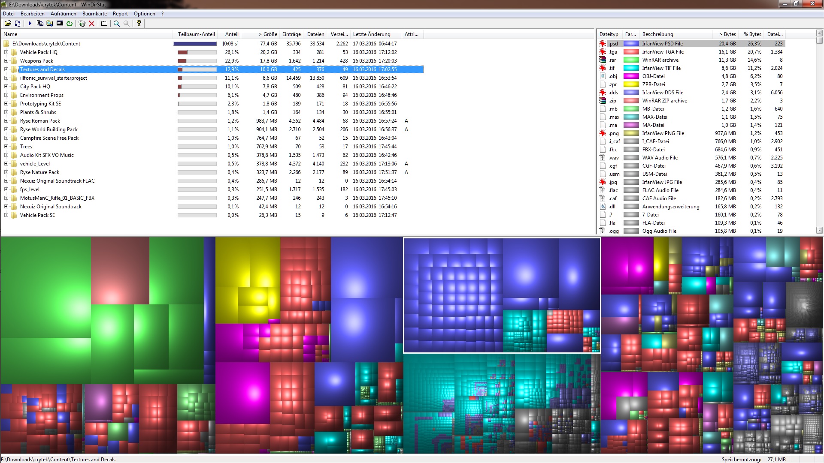
Task: Click the red X delete icon
Action: click(x=91, y=24)
